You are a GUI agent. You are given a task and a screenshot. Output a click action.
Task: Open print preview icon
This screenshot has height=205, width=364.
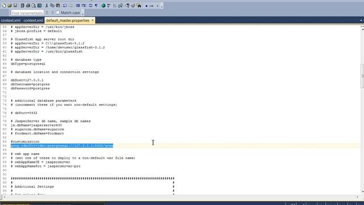click(34, 5)
